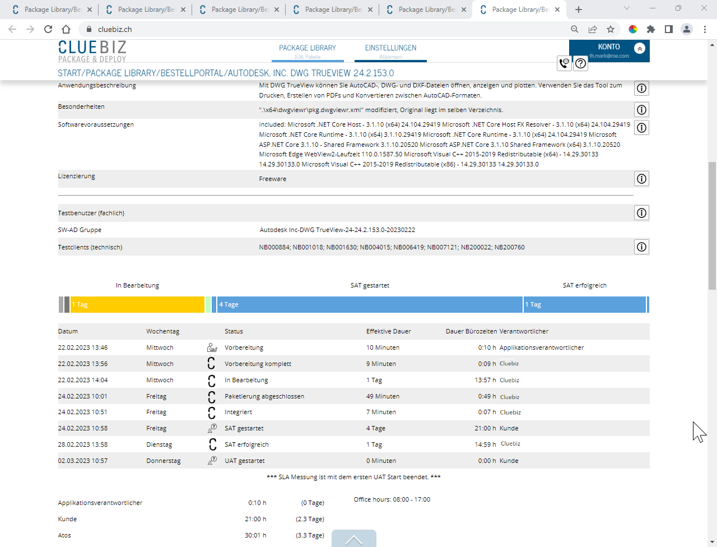Click the Vorbereitung status icon
Image resolution: width=717 pixels, height=547 pixels.
coord(212,347)
